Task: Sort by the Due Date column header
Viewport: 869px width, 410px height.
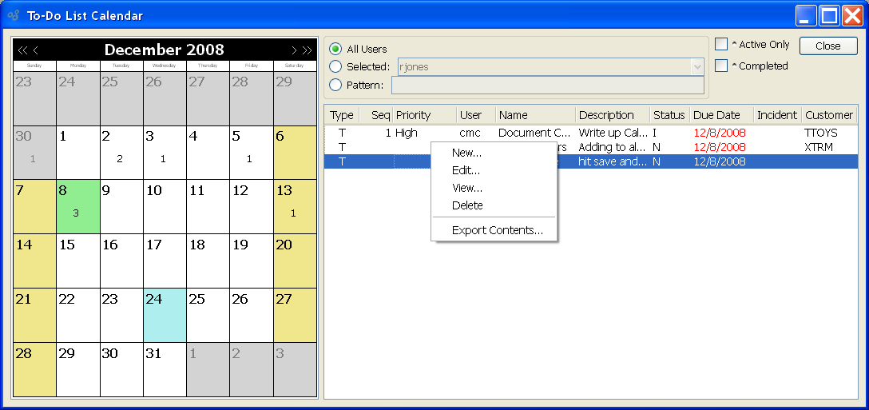Action: [722, 115]
